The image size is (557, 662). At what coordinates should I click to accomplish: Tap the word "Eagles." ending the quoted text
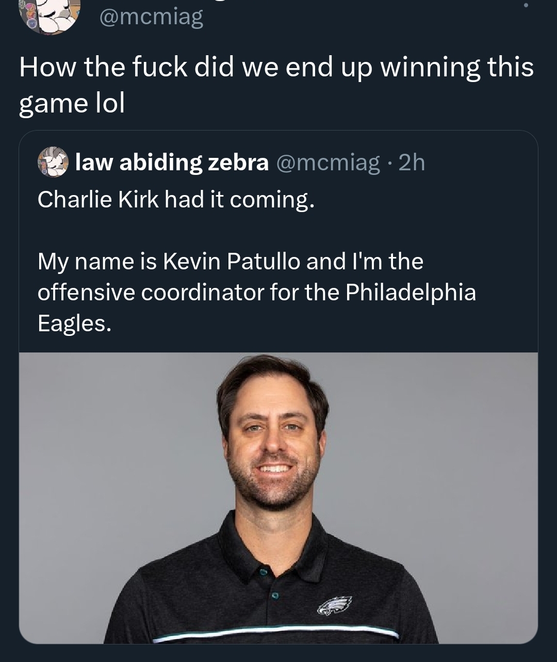[x=74, y=323]
